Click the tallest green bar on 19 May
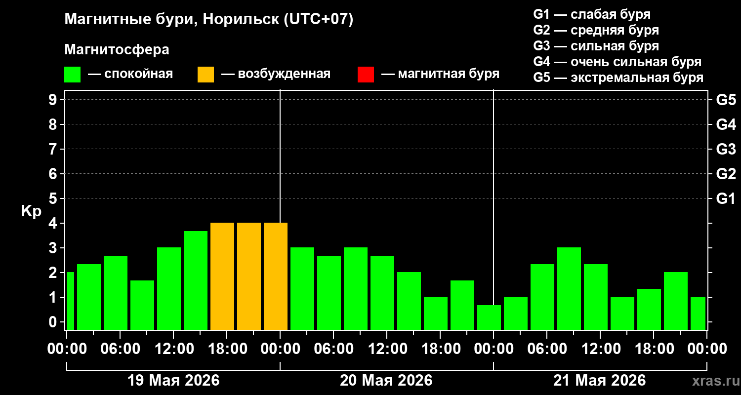The height and width of the screenshot is (395, 741). click(x=196, y=280)
